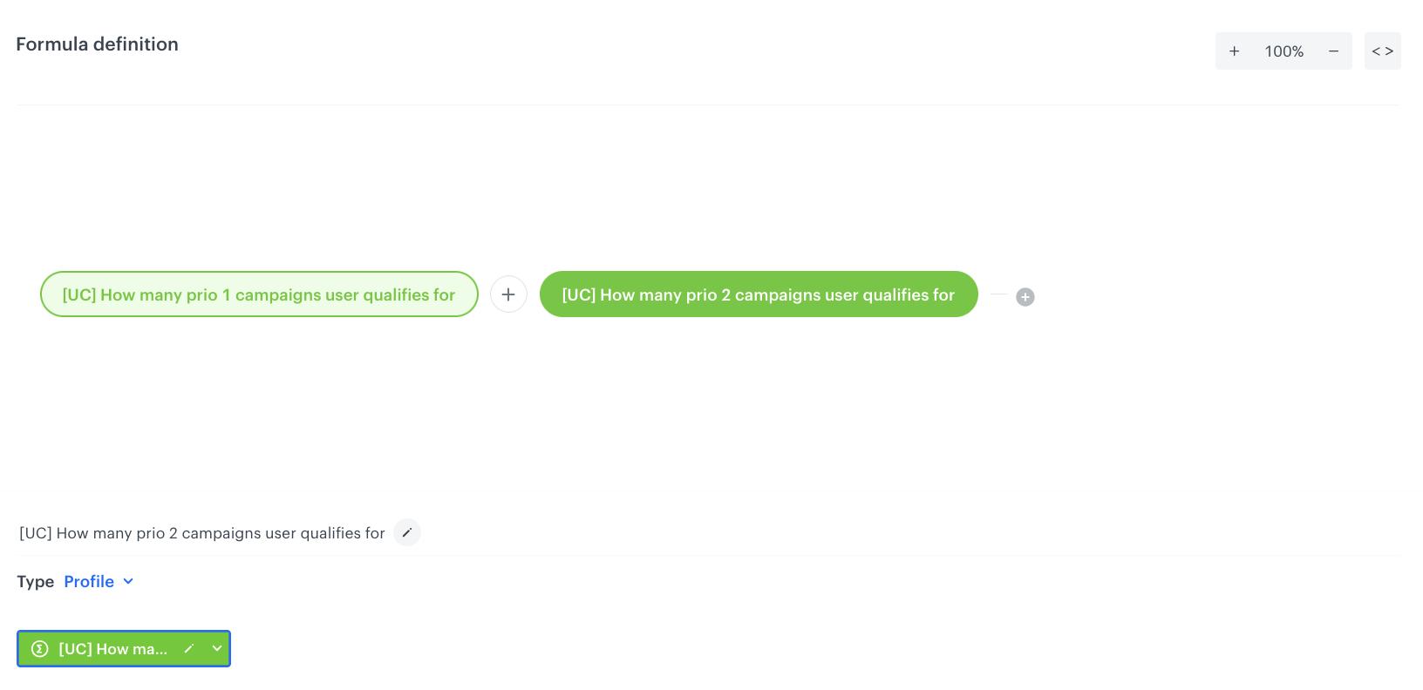Click the 100% zoom level value
Viewport: 1423px width, 690px height.
coord(1283,51)
